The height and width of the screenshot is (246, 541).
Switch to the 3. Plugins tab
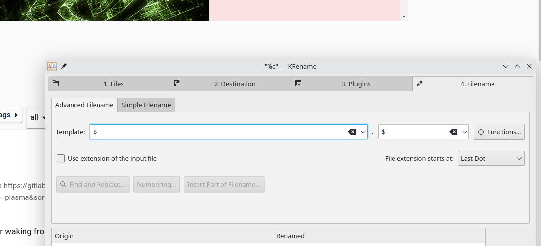point(351,84)
